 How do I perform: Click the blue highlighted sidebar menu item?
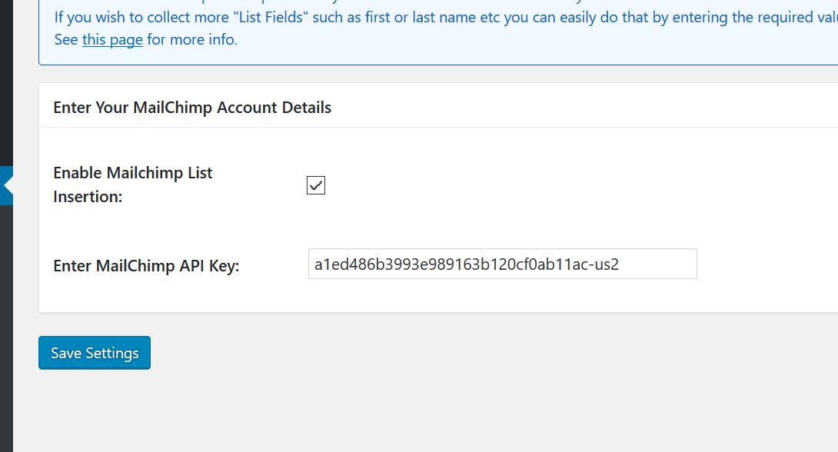(x=6, y=185)
